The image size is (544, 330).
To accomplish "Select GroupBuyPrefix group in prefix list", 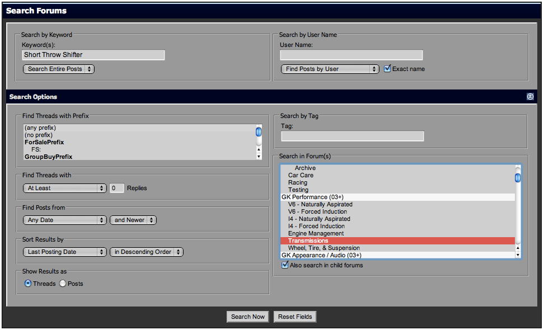I will coord(139,157).
